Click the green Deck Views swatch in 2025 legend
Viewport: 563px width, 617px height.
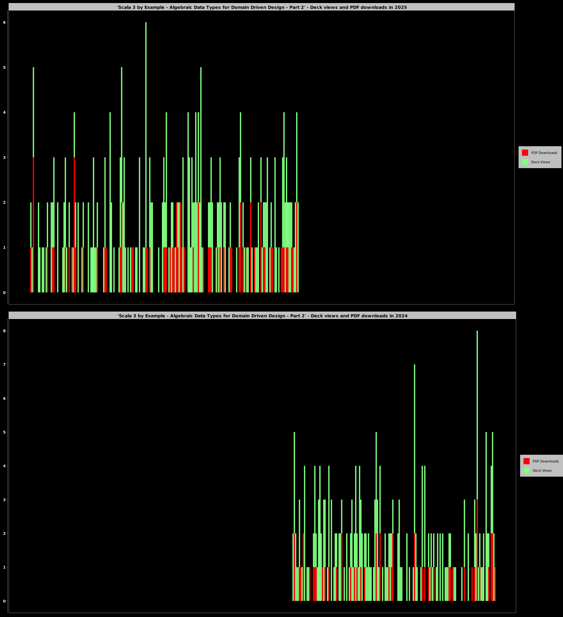click(525, 162)
